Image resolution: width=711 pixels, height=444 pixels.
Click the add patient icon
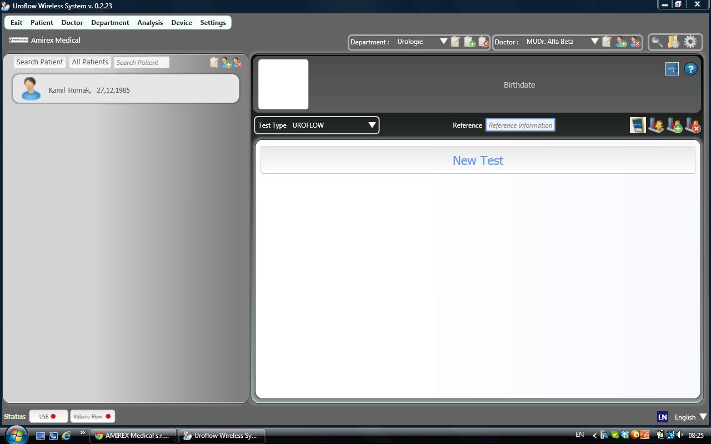click(x=226, y=63)
